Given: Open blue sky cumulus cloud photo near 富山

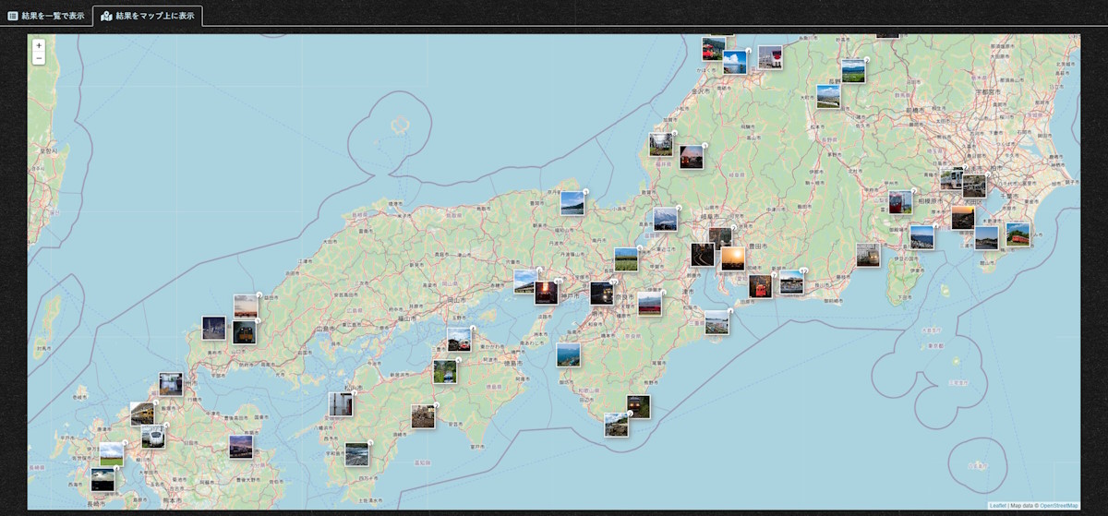Looking at the screenshot, I should point(735,62).
